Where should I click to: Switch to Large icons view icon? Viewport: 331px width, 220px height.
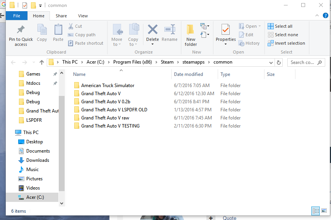tap(324, 210)
